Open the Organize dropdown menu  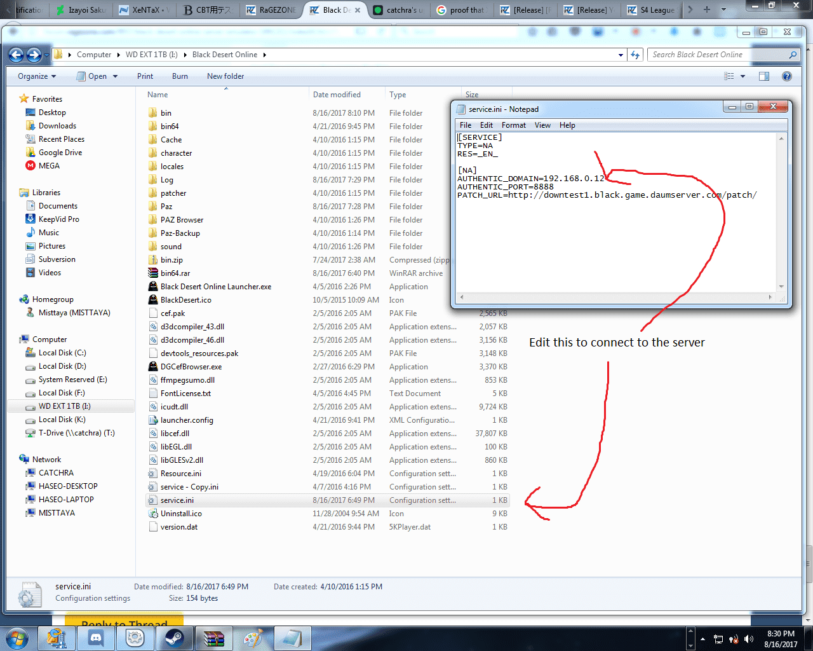37,76
